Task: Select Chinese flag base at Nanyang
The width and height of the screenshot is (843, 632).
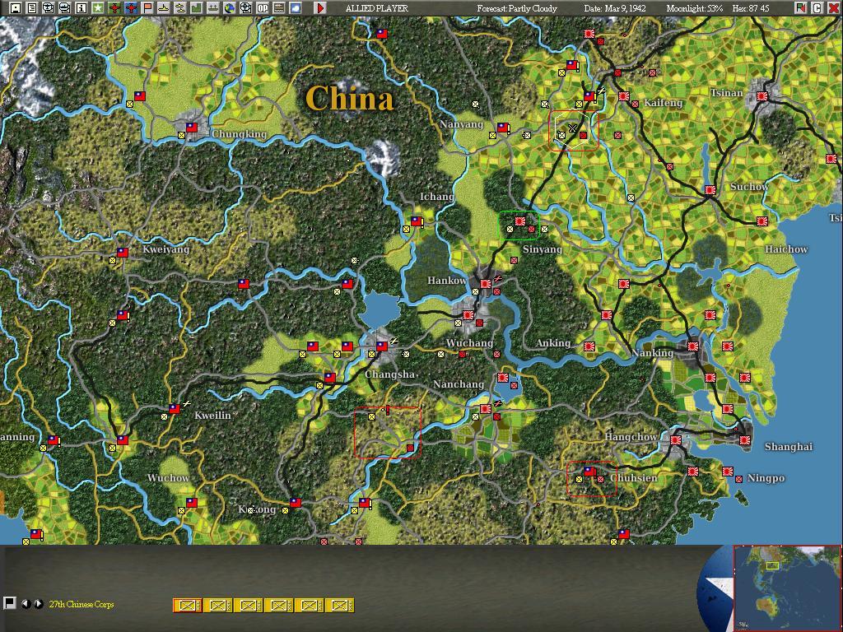Action: click(x=503, y=128)
